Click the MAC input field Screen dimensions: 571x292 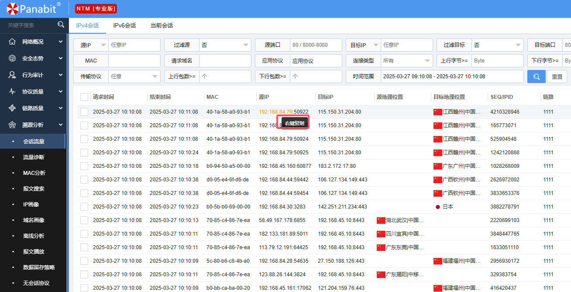tap(134, 61)
